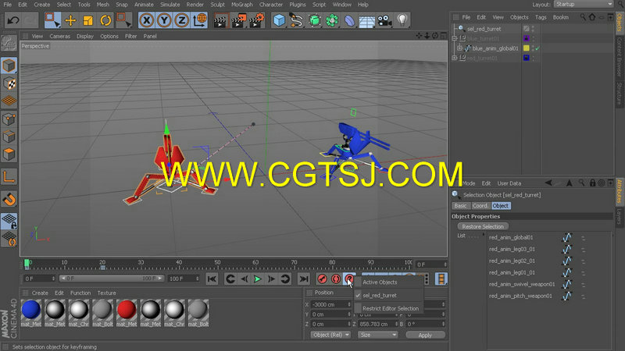Activate the Scale tool
This screenshot has height=351, width=625.
click(87, 20)
